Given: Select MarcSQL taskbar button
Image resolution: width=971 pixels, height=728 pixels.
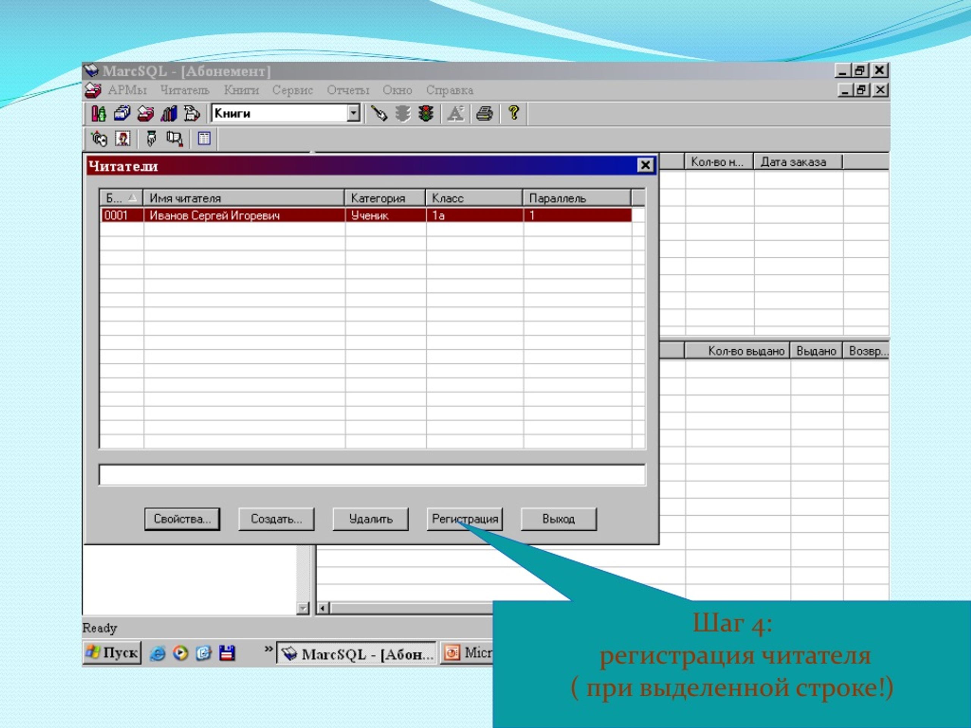Looking at the screenshot, I should coord(357,654).
